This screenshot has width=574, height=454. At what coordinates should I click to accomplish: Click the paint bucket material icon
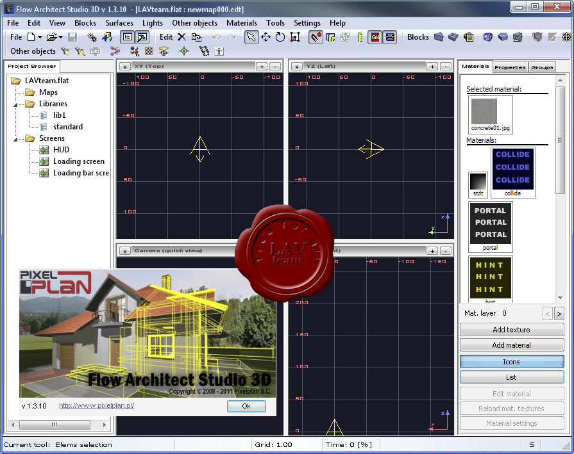107,37
